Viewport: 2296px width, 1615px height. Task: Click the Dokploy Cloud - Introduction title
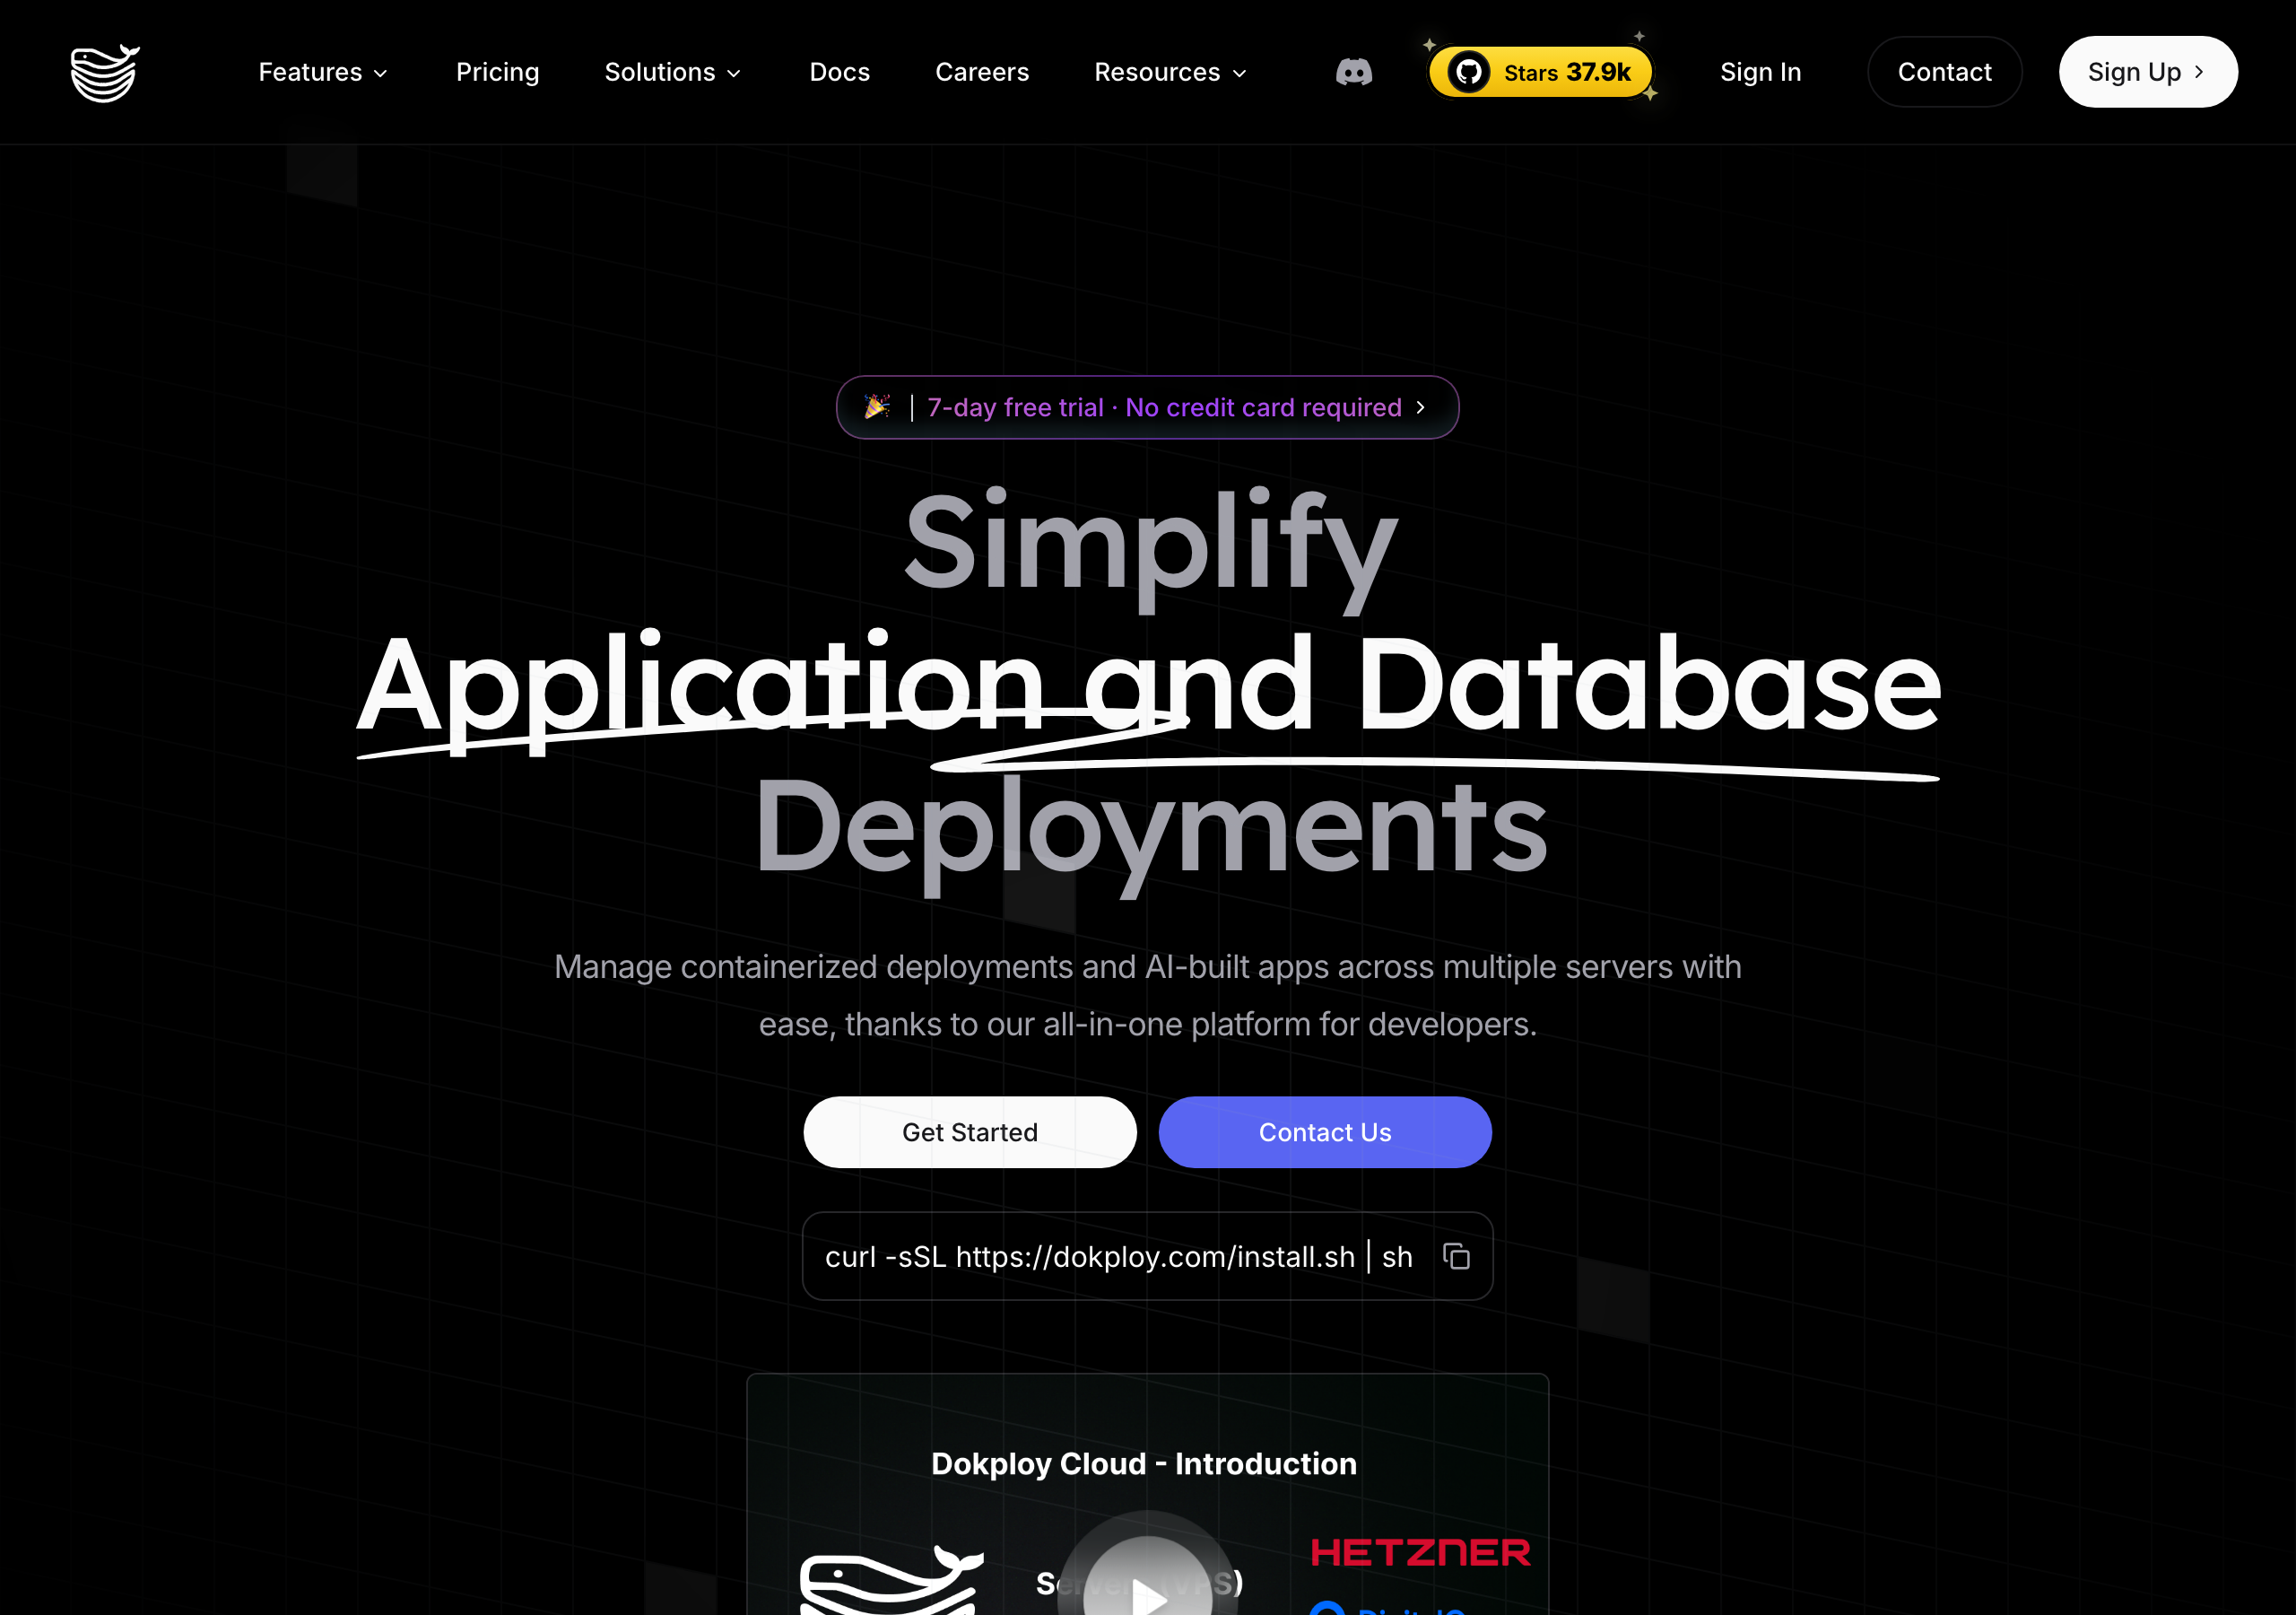[1143, 1462]
